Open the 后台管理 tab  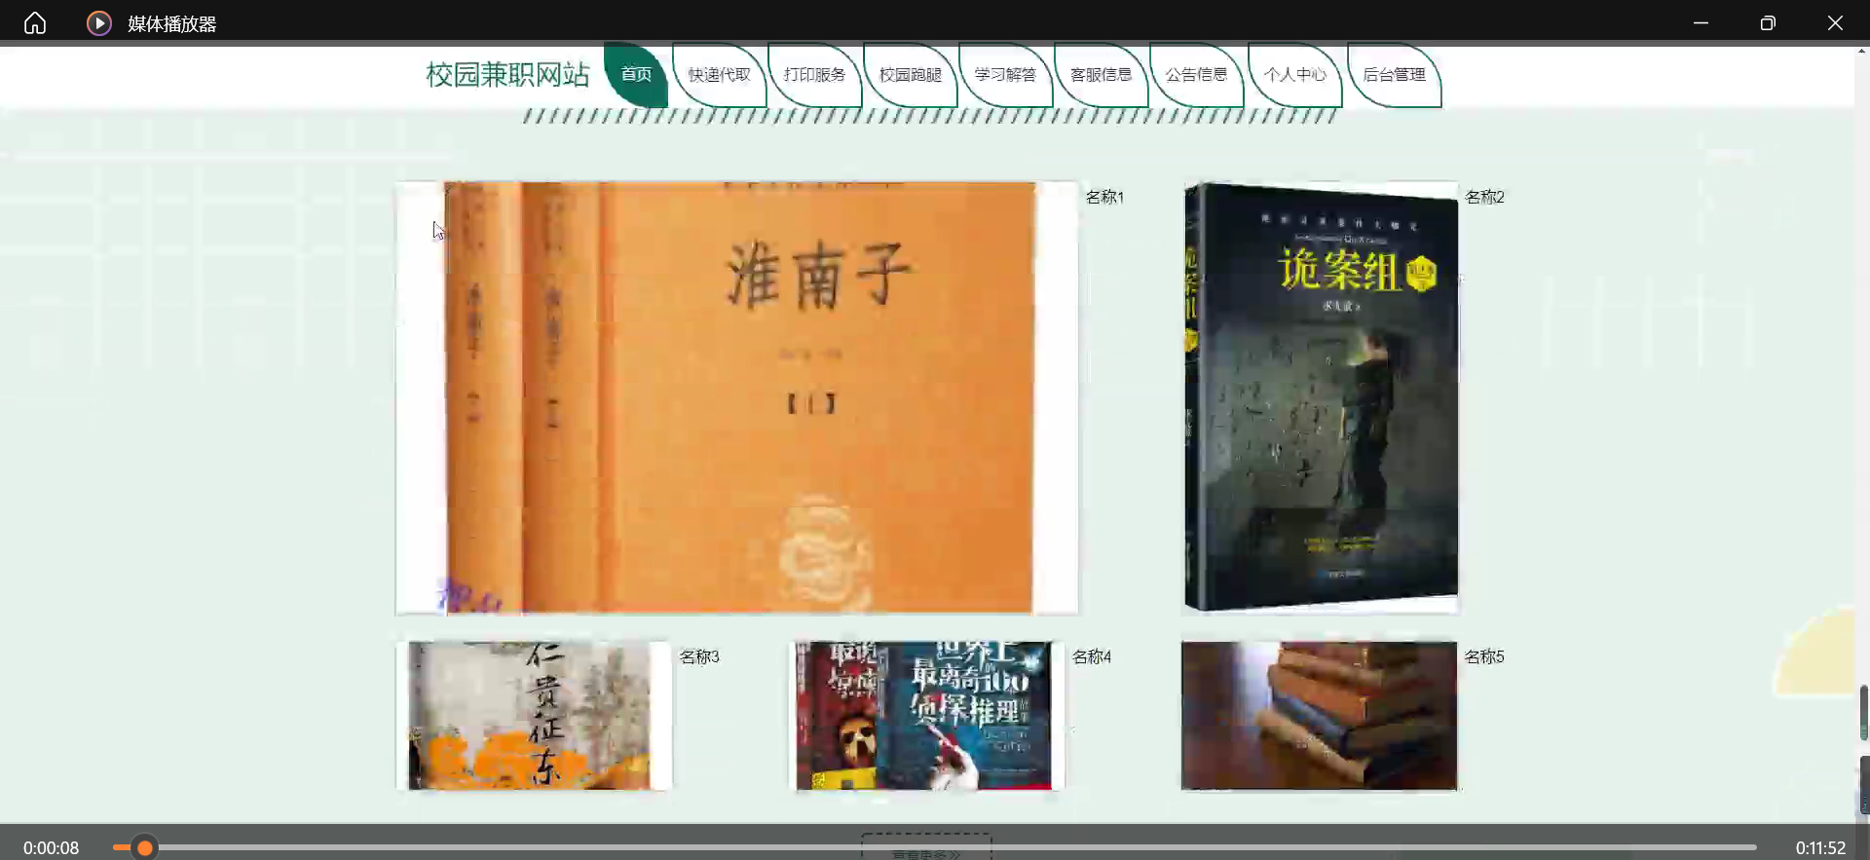pos(1394,75)
